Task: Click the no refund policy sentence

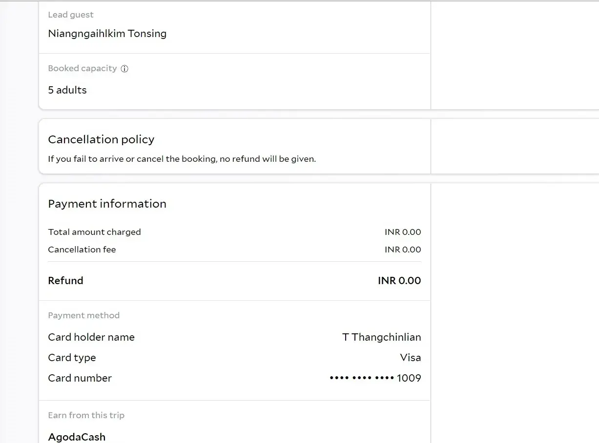Action: tap(182, 159)
